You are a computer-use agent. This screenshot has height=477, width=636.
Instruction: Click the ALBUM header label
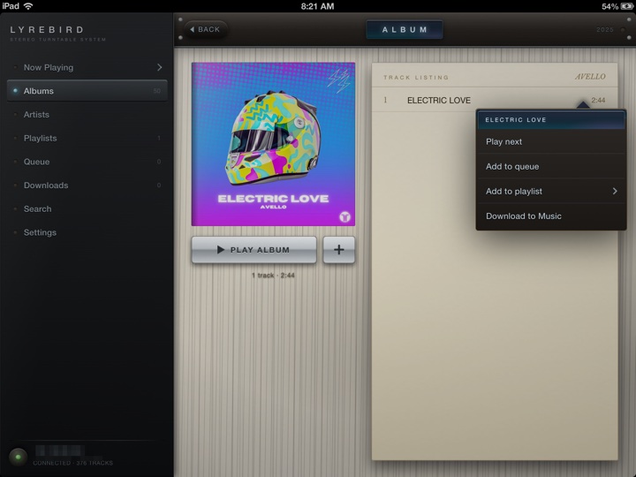pyautogui.click(x=405, y=30)
